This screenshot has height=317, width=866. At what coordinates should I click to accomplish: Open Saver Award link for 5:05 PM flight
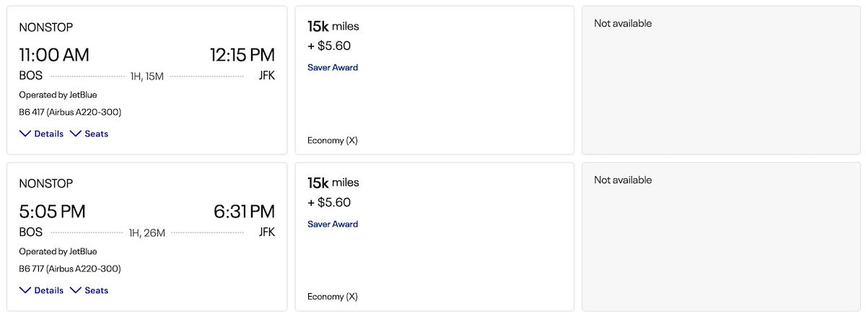pyautogui.click(x=333, y=225)
